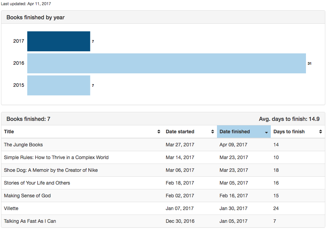327x229 pixels.
Task: Click descending arrow icon in Date finished
Action: 266,132
